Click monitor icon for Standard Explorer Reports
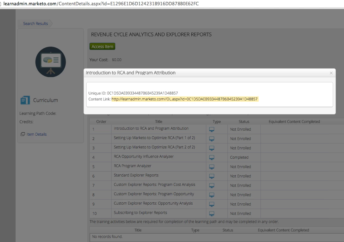This screenshot has width=344, height=242. [x=212, y=176]
